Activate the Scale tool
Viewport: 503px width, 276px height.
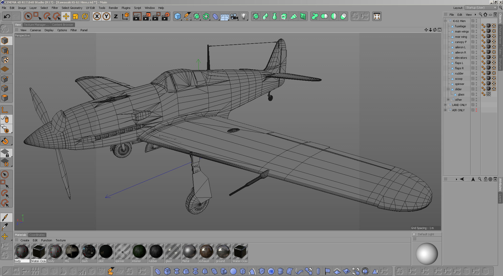tap(75, 17)
